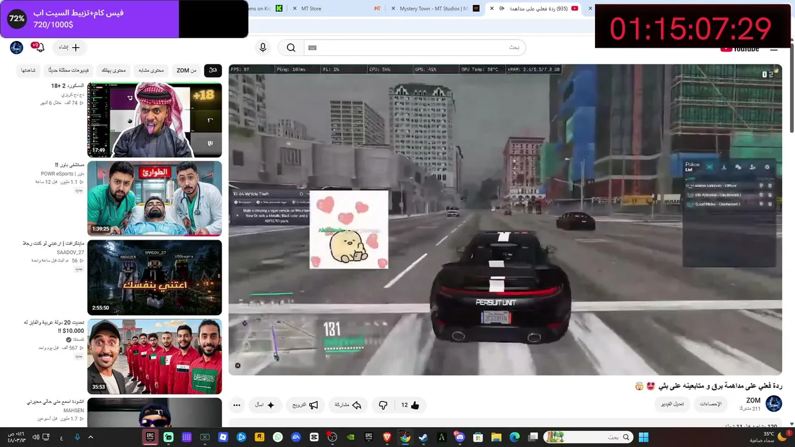This screenshot has height=447, width=795.
Task: Open the 17:49 '+18' recommended video thumbnail
Action: coord(155,120)
